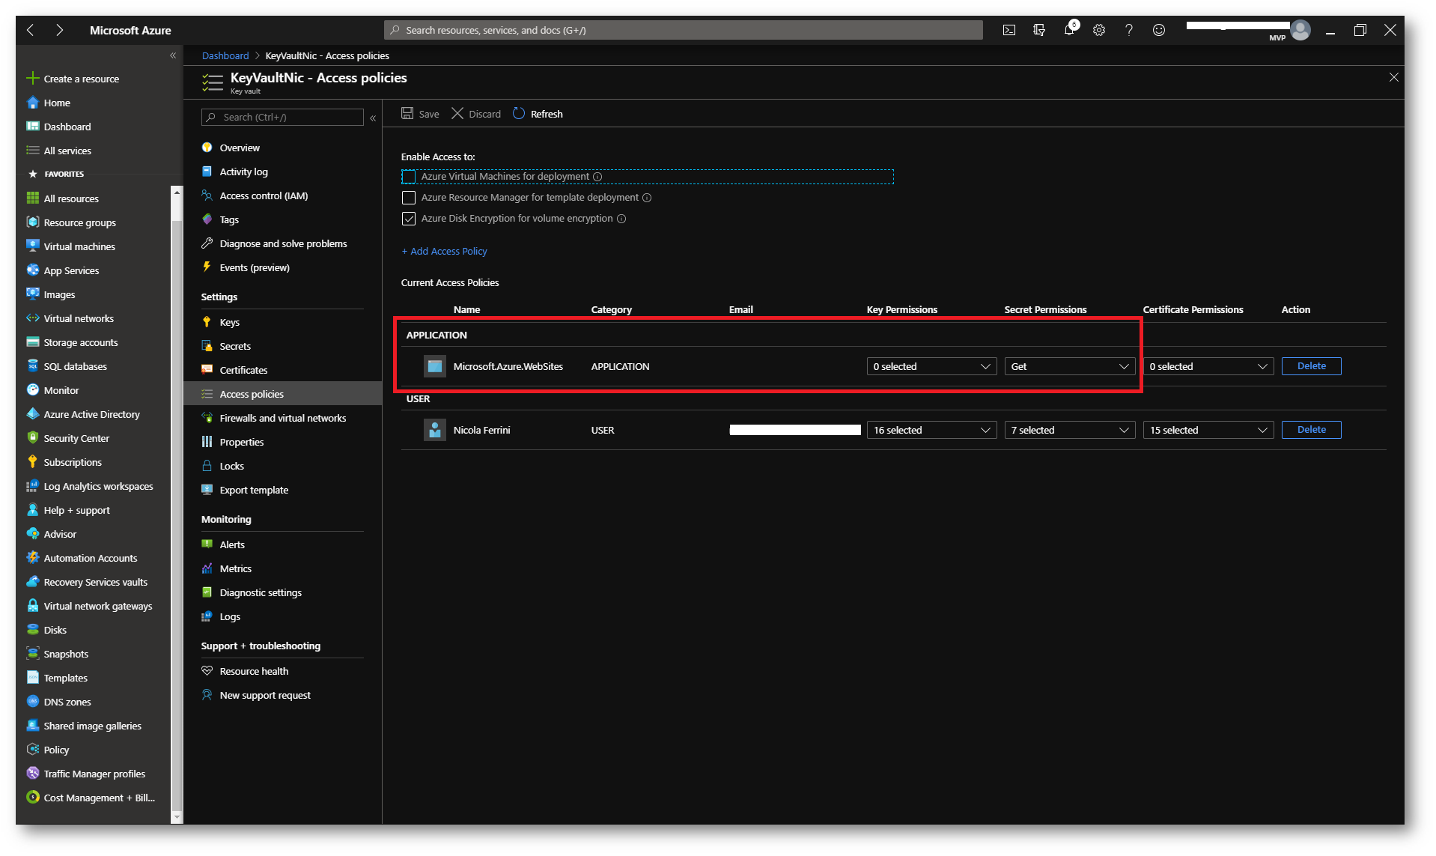1436x856 pixels.
Task: Open Key Permissions dropdown for Microsoft.Azure.WebSites
Action: (x=931, y=366)
